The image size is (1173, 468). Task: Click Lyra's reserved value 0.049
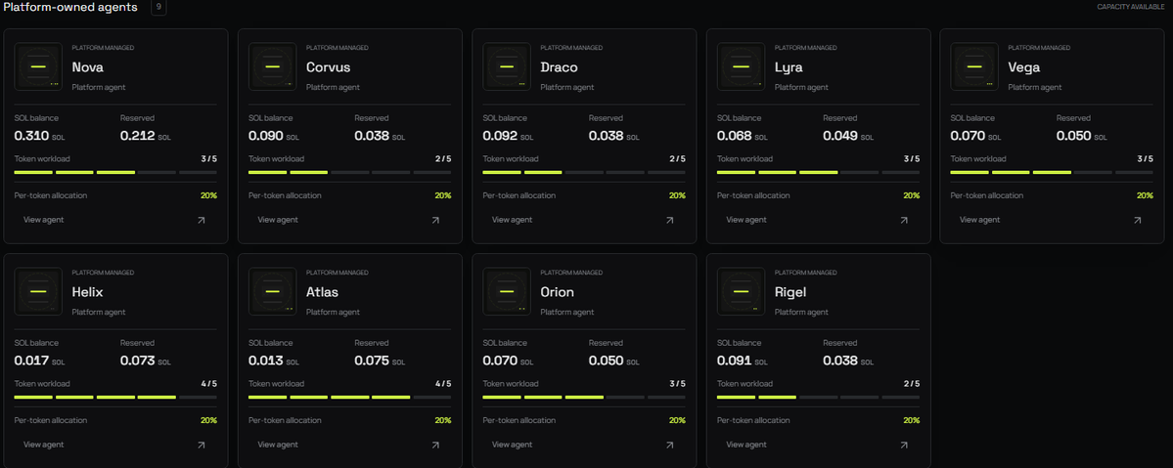(840, 136)
